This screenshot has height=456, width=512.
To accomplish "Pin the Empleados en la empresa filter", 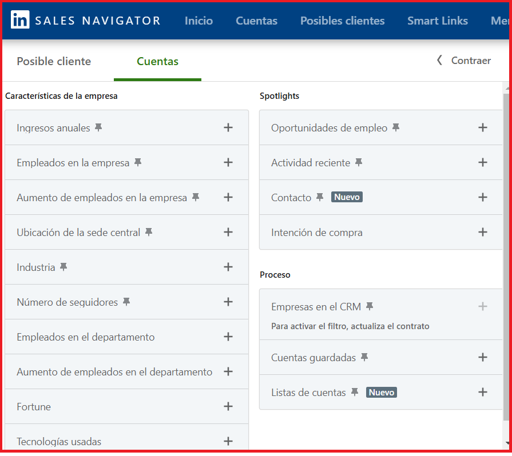I will (138, 162).
